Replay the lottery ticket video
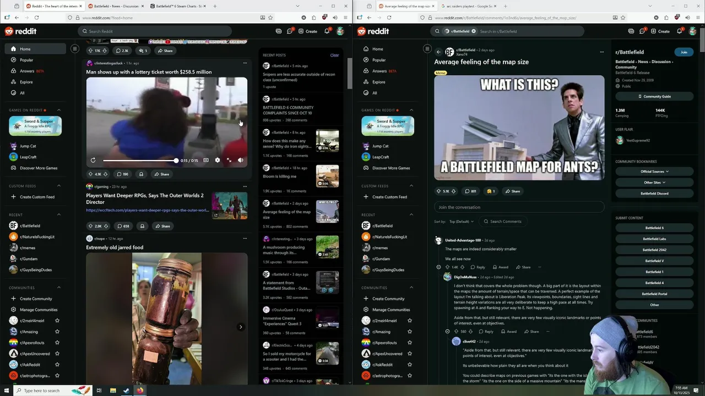 pos(93,160)
